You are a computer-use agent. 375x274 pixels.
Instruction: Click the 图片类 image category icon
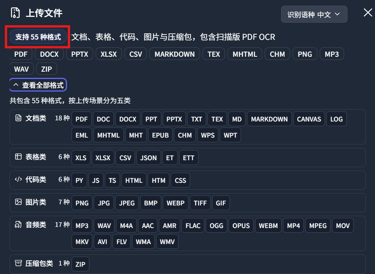point(18,202)
